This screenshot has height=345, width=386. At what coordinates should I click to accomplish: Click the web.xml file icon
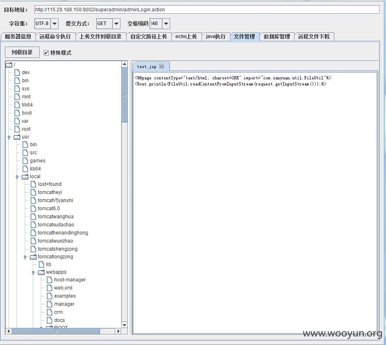tap(49, 288)
